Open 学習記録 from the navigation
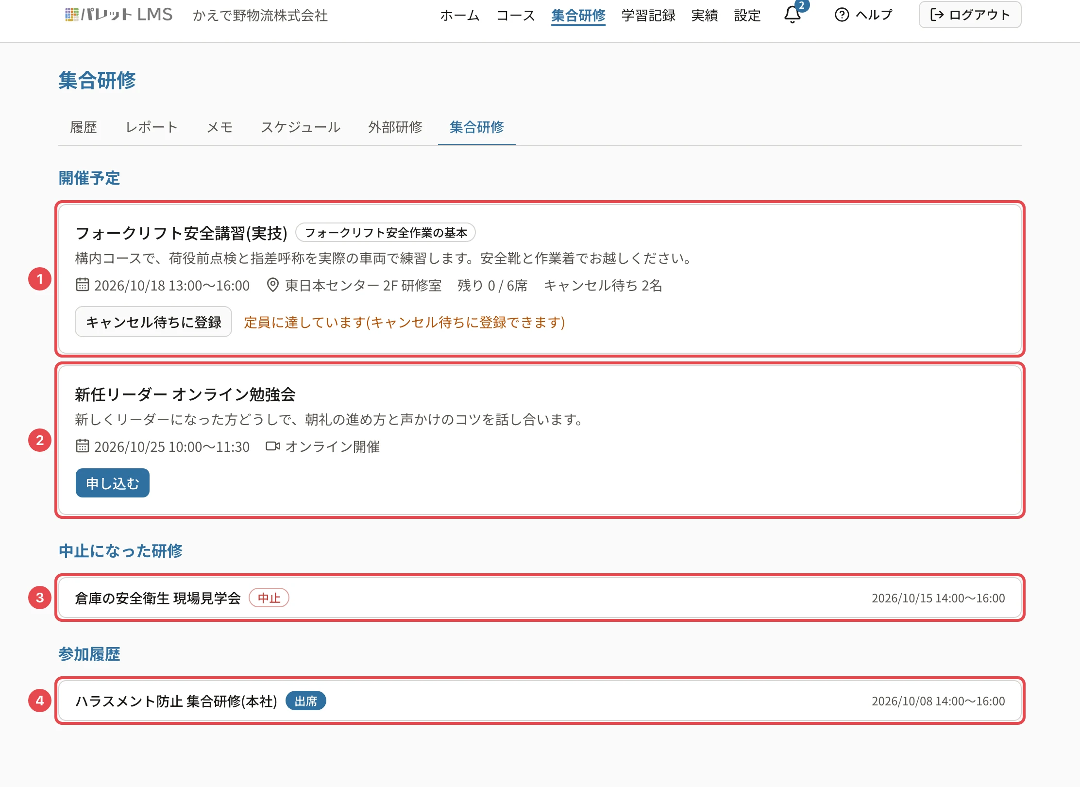 [x=648, y=16]
